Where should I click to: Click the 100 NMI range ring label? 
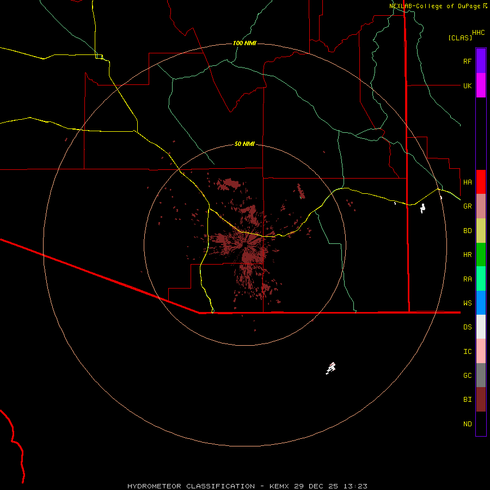244,43
